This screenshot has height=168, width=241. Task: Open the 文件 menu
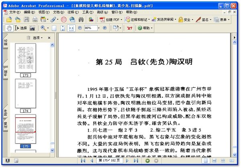[x=14, y=12]
